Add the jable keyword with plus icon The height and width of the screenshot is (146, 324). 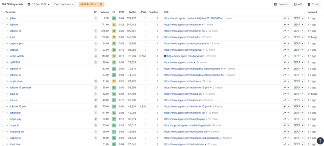pyautogui.click(x=7, y=18)
